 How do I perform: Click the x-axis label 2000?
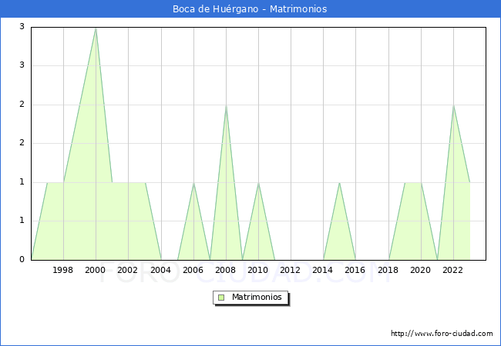tap(95, 270)
